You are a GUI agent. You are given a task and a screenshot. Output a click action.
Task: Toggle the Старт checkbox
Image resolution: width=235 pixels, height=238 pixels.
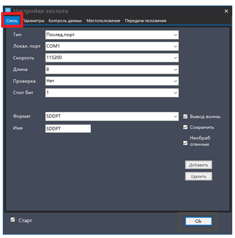(x=13, y=220)
